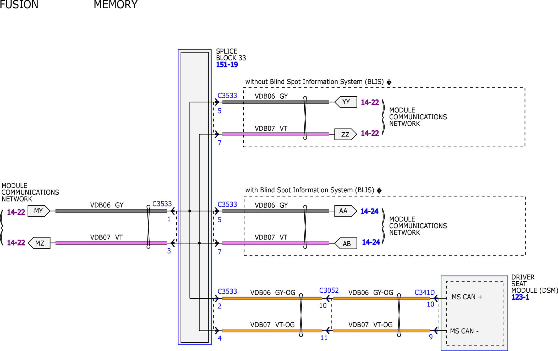The height and width of the screenshot is (351, 558).
Task: Click the 'with Blind Spot Information System' heading
Action: (313, 190)
